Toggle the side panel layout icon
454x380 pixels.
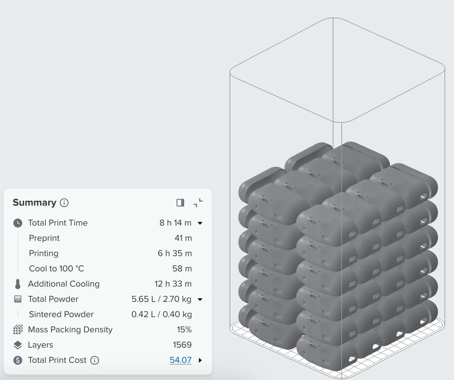click(180, 203)
